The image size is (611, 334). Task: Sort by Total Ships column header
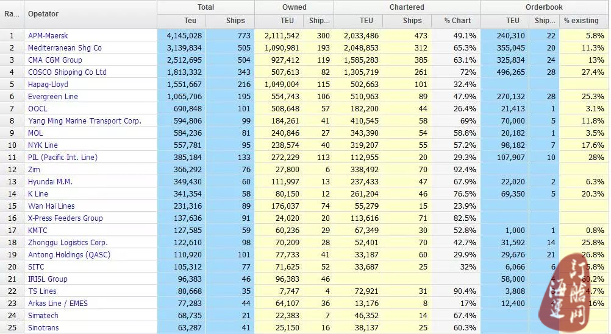(x=230, y=21)
